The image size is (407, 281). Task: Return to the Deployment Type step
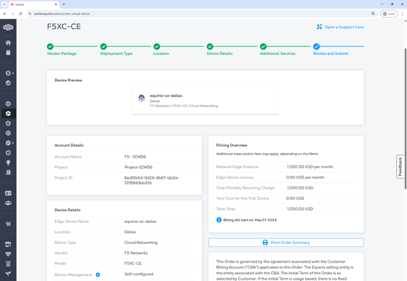click(103, 47)
